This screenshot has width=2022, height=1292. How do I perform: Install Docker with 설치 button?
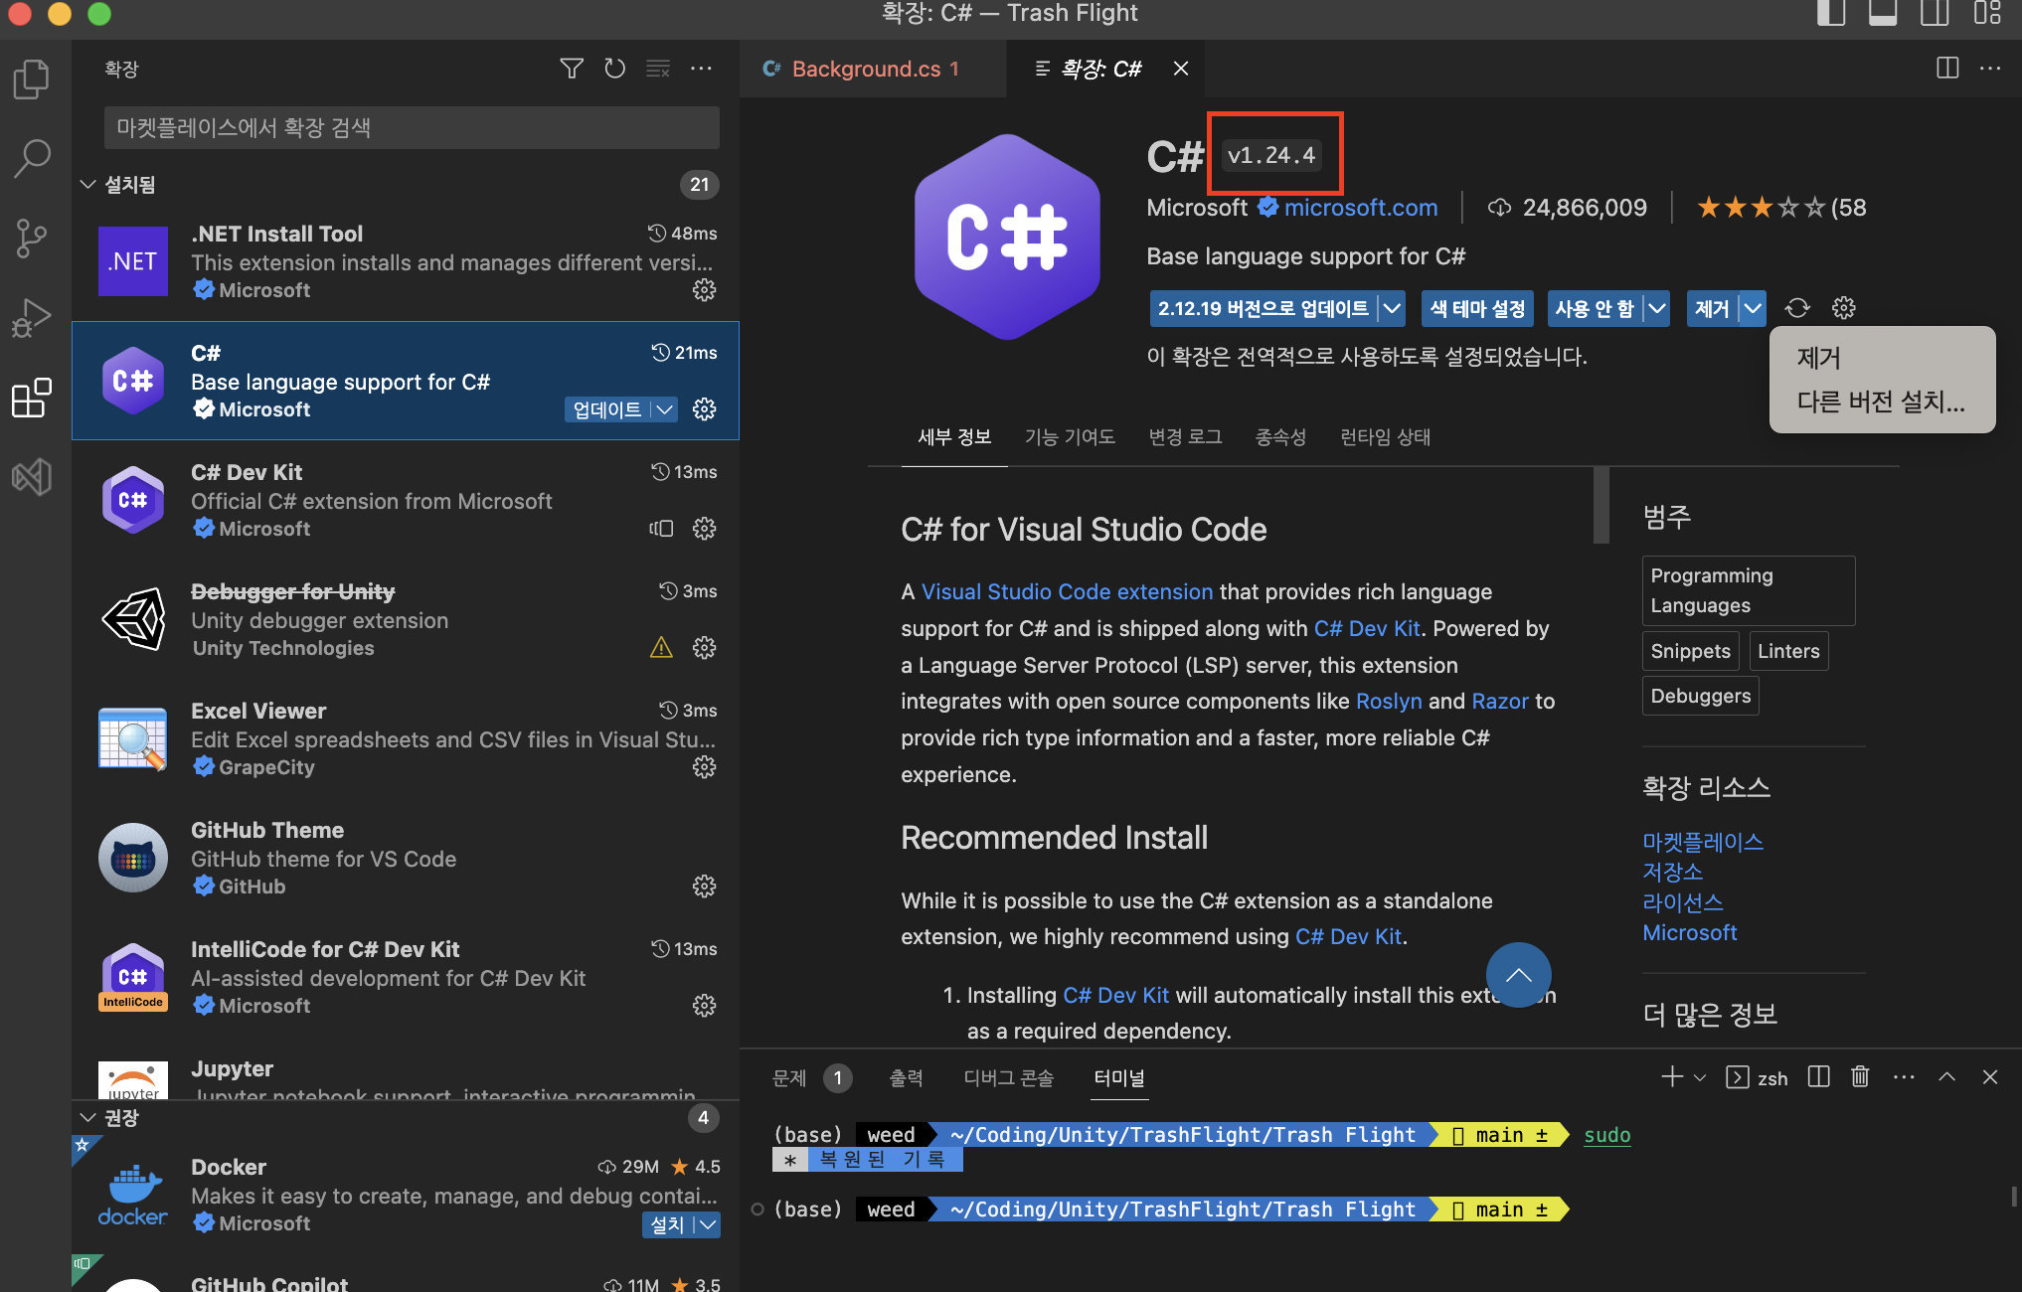pyautogui.click(x=668, y=1225)
